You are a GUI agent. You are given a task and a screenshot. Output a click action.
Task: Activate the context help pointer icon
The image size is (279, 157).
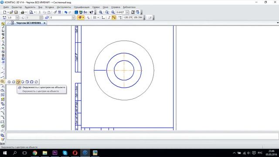click(x=91, y=12)
